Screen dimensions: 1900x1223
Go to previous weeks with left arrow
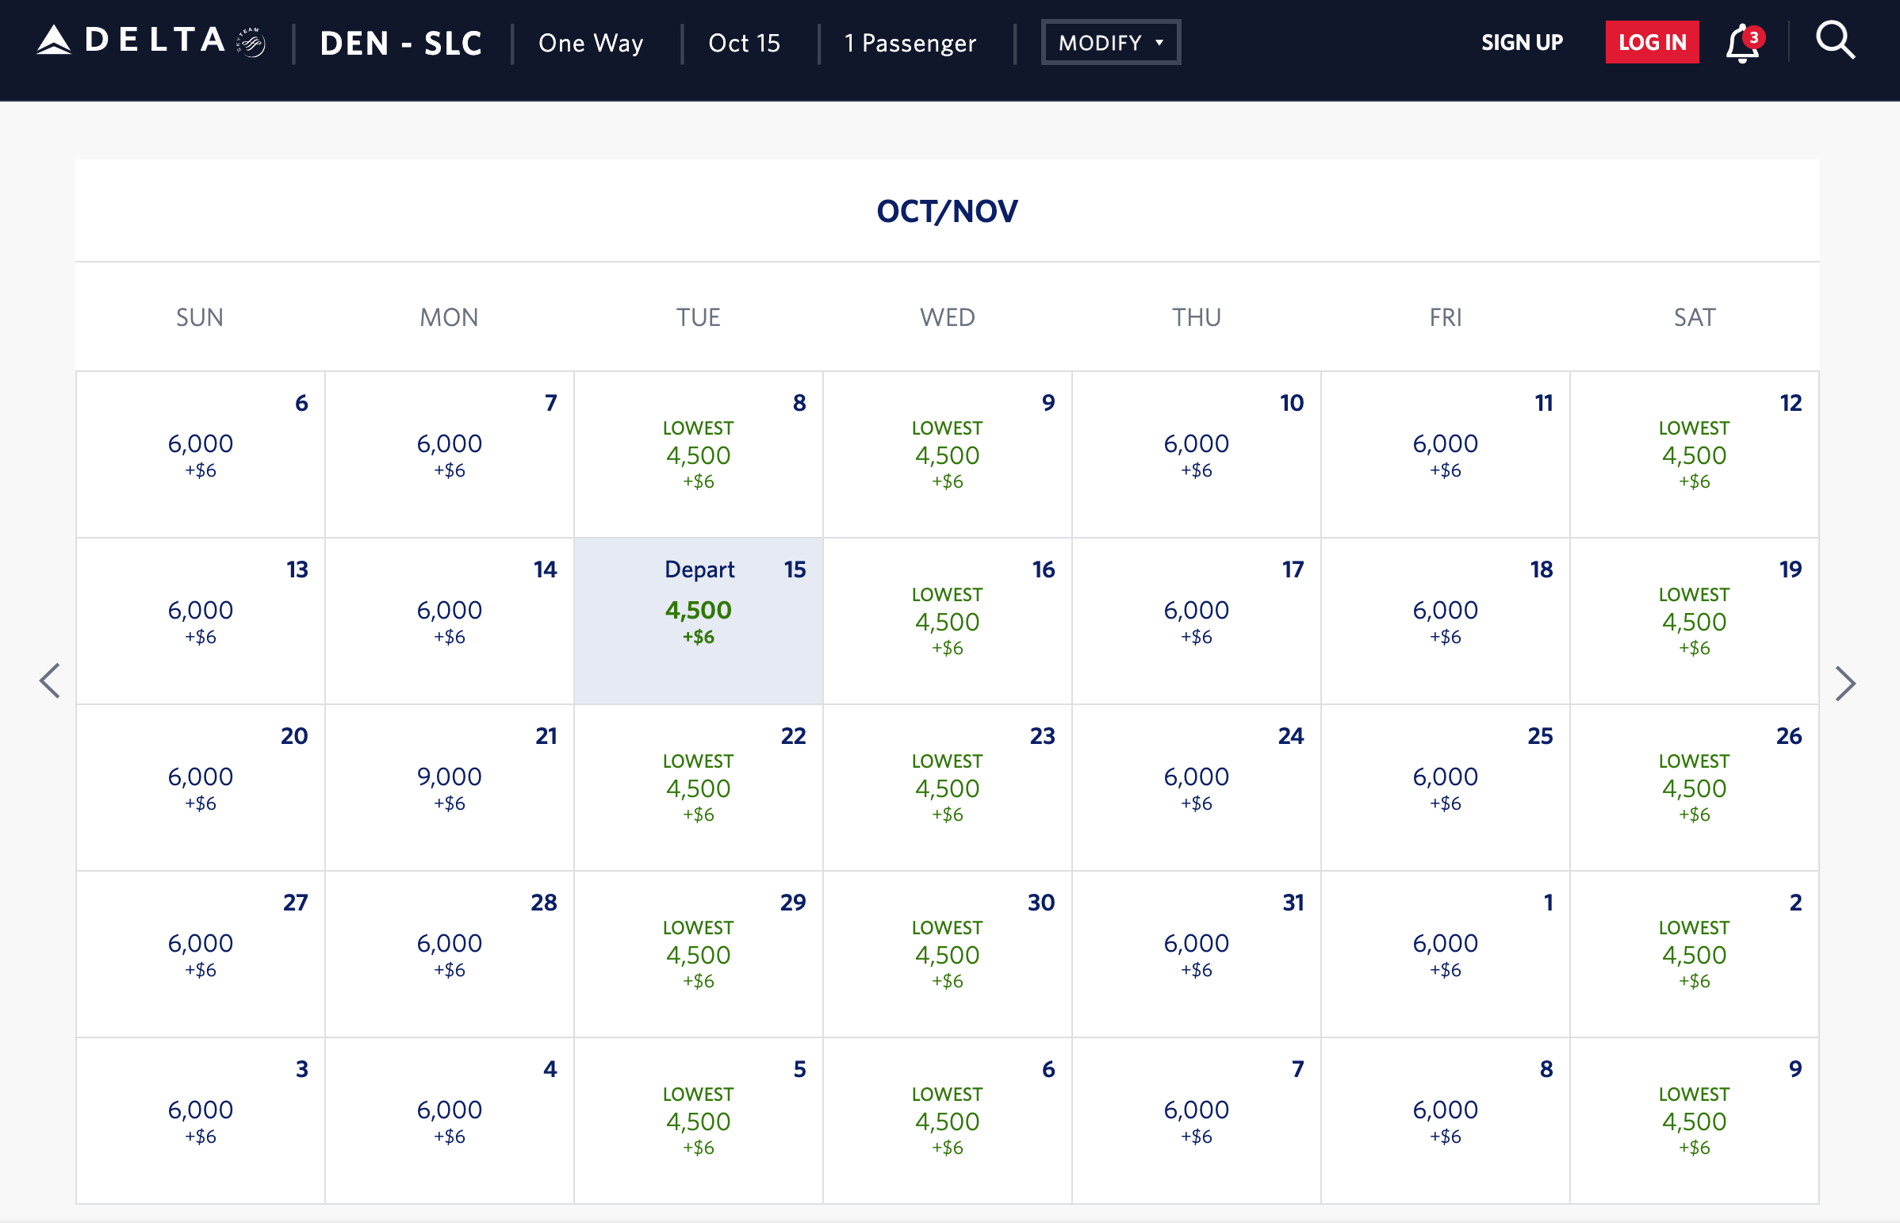(x=50, y=681)
